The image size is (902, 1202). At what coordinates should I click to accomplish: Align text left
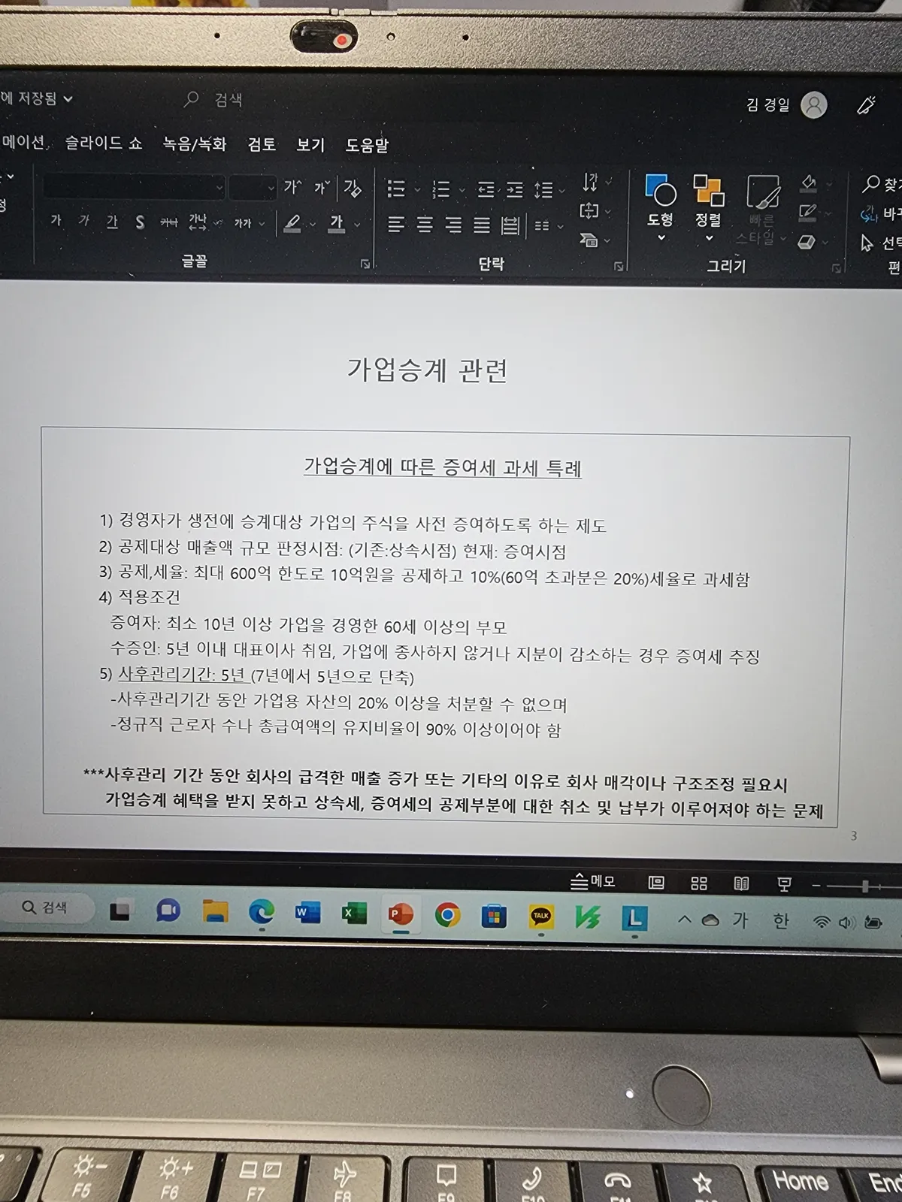396,224
